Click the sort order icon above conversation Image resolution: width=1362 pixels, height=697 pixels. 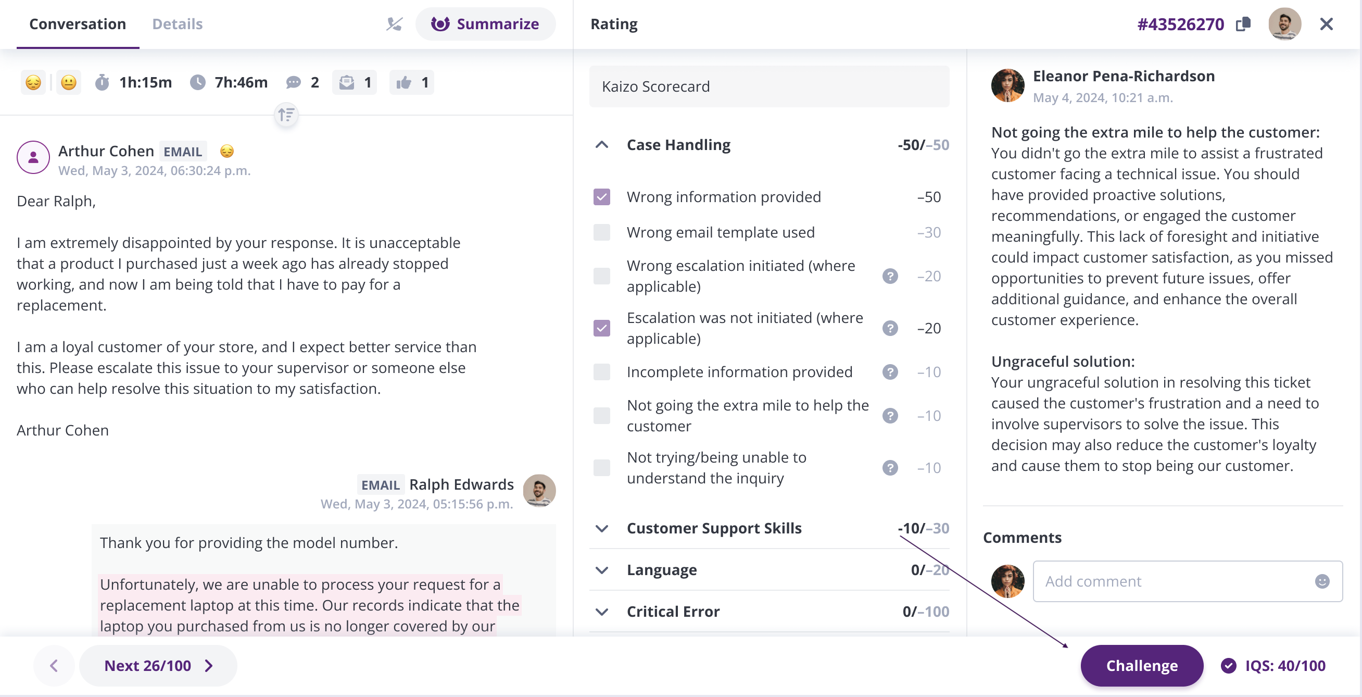coord(286,115)
